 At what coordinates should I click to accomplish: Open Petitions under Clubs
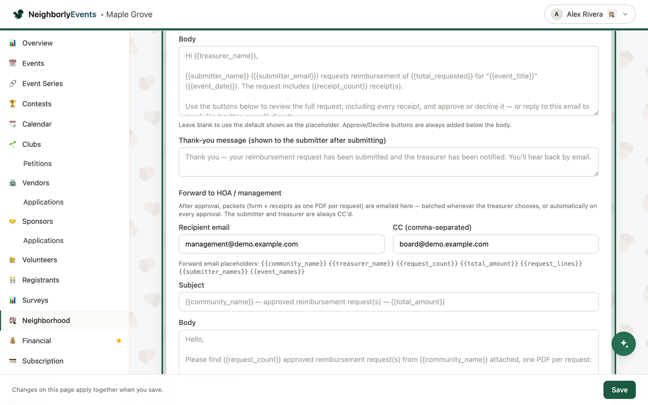65,164
